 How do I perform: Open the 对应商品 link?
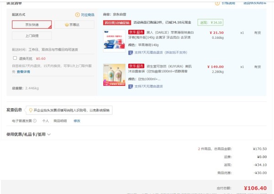88,15
